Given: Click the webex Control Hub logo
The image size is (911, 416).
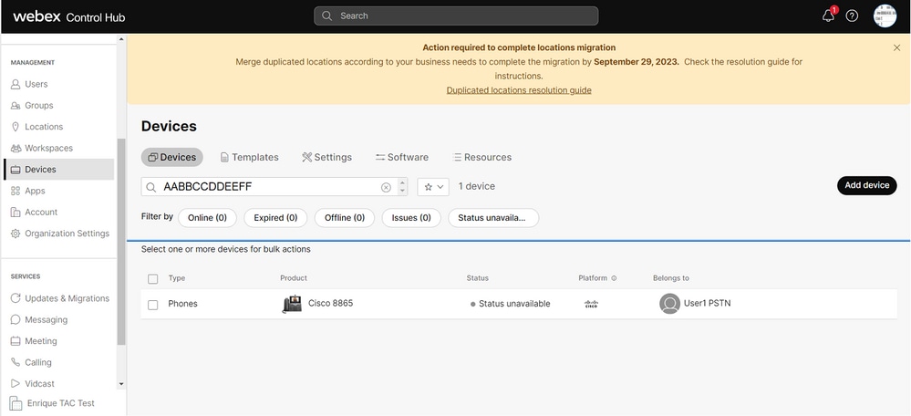Looking at the screenshot, I should pos(69,16).
